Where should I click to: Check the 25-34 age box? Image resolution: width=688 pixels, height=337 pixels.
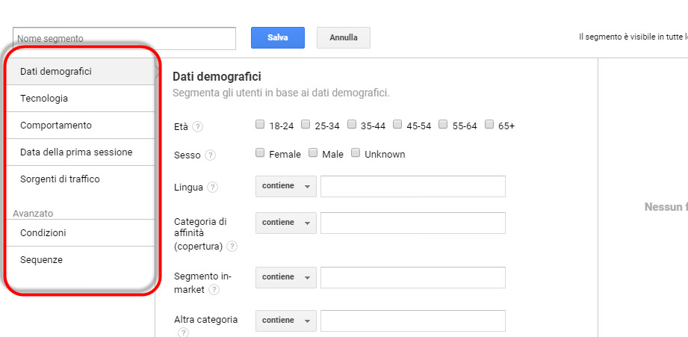[x=306, y=125]
